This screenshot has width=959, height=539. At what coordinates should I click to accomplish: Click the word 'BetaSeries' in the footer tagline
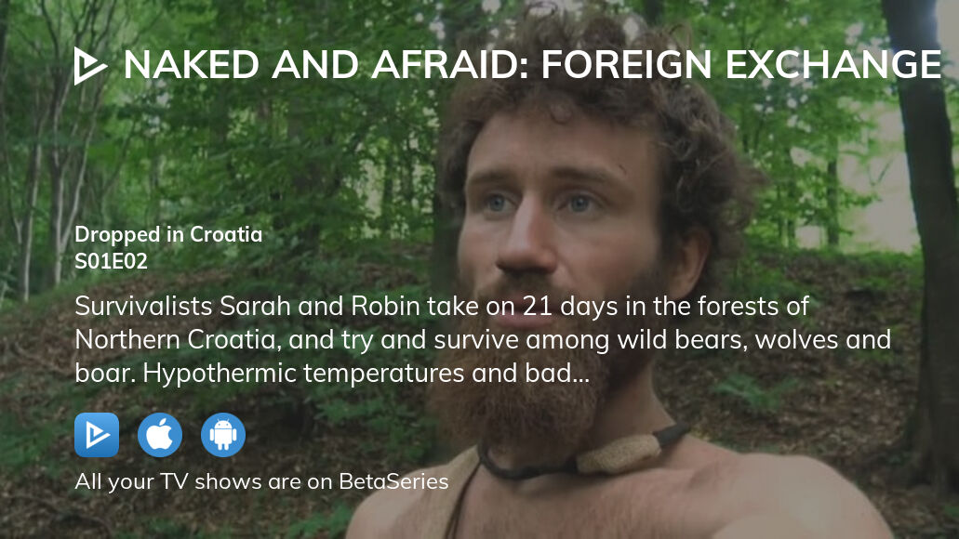click(x=393, y=481)
